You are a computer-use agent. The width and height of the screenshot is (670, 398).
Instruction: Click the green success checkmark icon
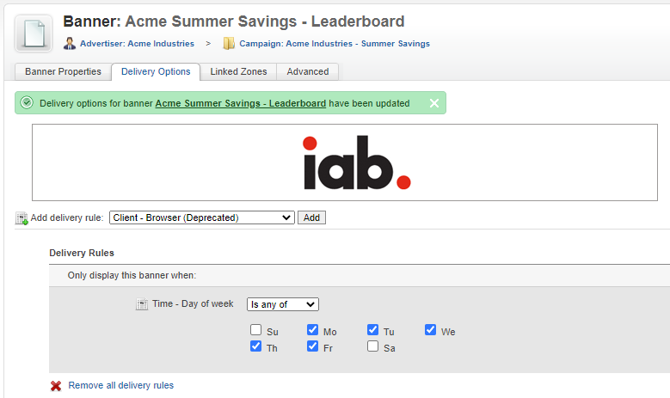point(27,103)
